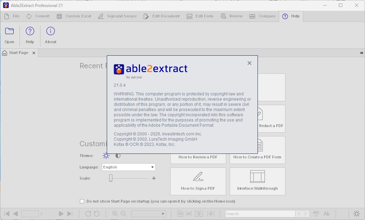Select the light theme sun toggle
The width and height of the screenshot is (365, 220).
point(106,156)
